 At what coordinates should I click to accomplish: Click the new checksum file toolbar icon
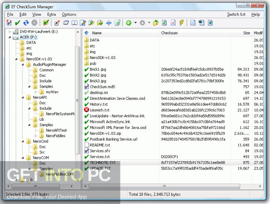click(9, 23)
